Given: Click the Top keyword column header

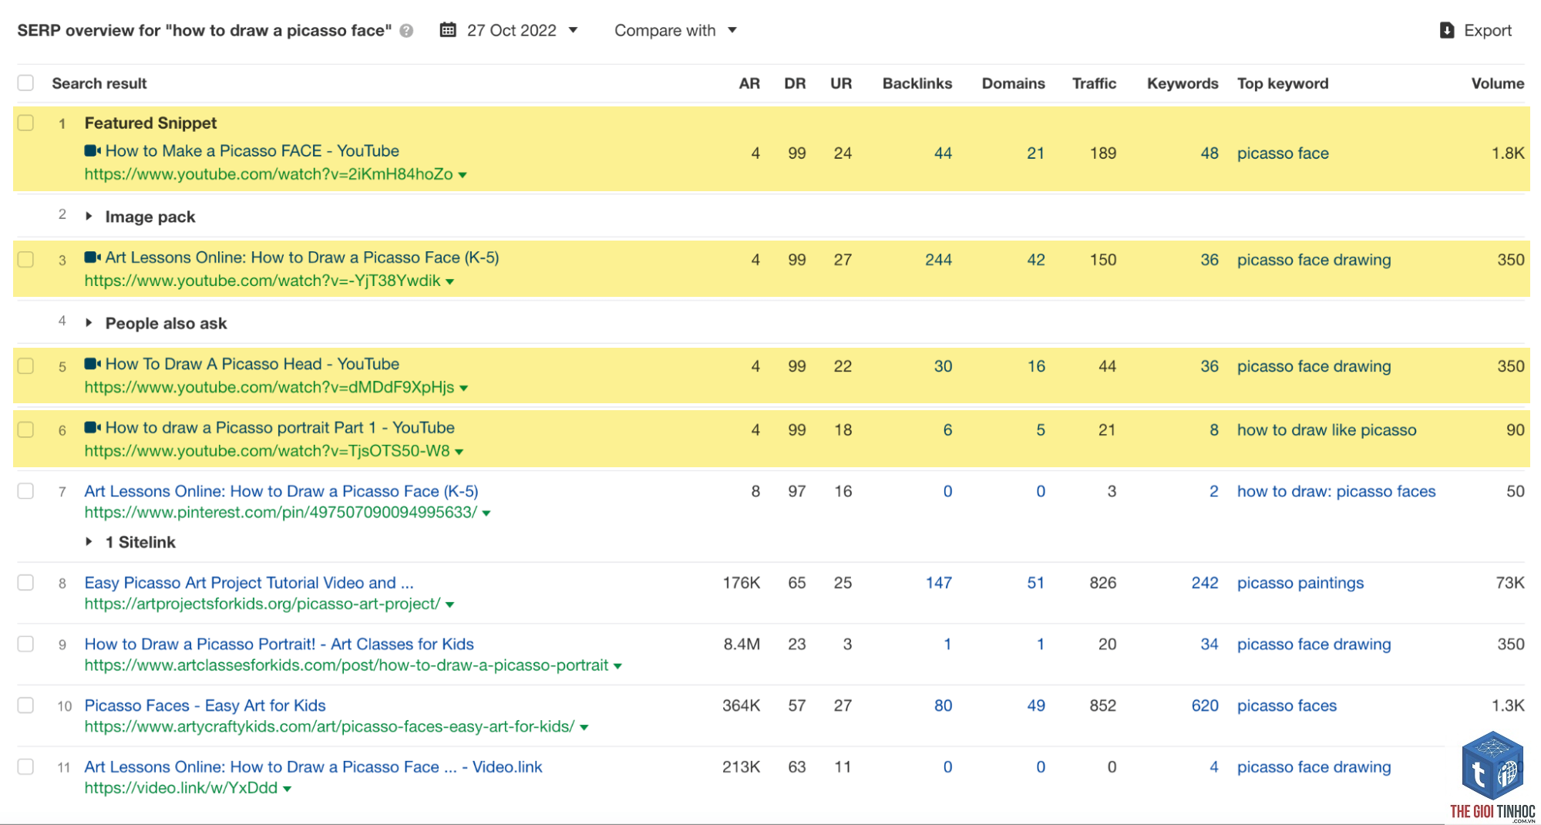Looking at the screenshot, I should [x=1283, y=83].
